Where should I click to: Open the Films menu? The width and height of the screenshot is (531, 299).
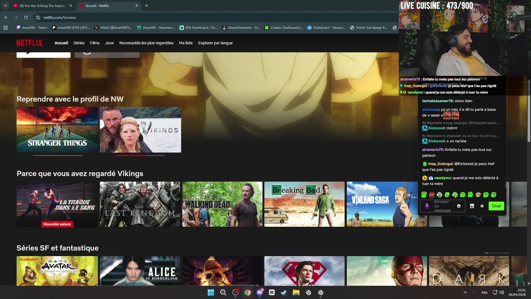[x=95, y=43]
